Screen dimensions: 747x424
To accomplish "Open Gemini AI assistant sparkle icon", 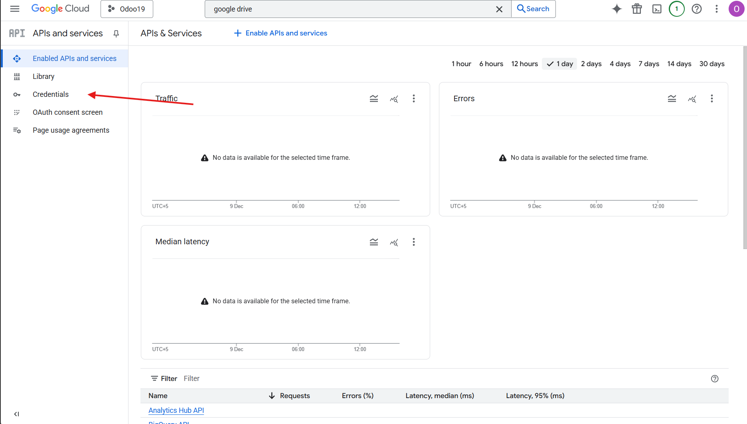I will (x=617, y=9).
